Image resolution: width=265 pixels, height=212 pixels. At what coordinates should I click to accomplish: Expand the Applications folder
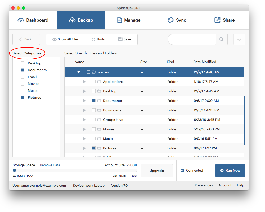tap(84, 82)
